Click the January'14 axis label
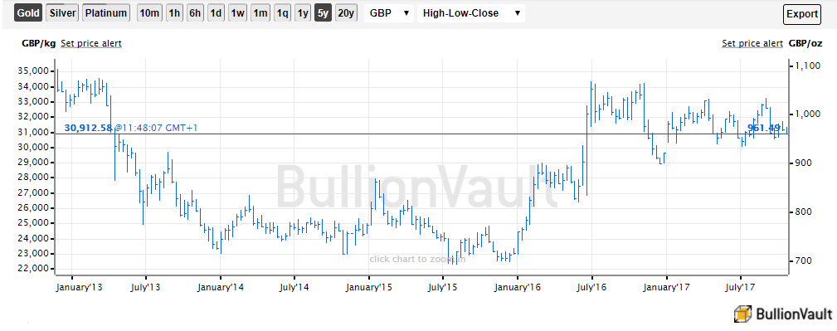 click(221, 287)
